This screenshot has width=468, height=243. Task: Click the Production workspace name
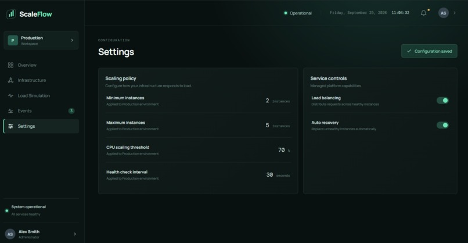[32, 38]
